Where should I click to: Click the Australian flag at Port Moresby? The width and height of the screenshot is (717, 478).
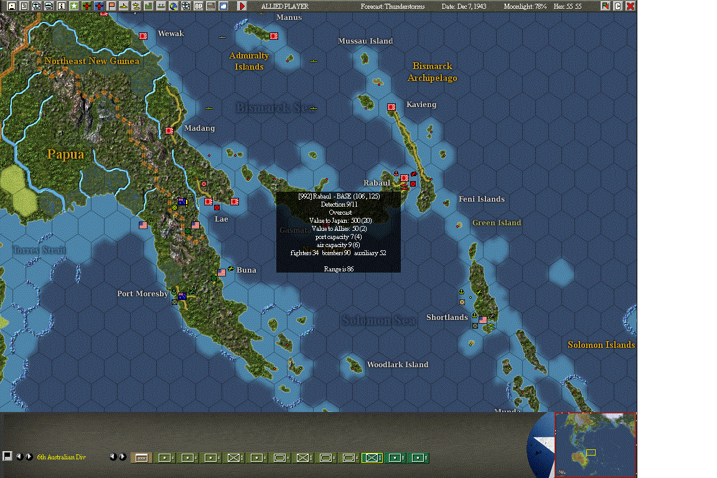[x=182, y=296]
